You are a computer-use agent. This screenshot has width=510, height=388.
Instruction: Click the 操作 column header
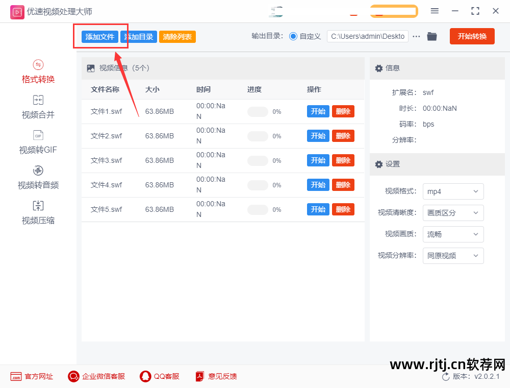pyautogui.click(x=314, y=89)
